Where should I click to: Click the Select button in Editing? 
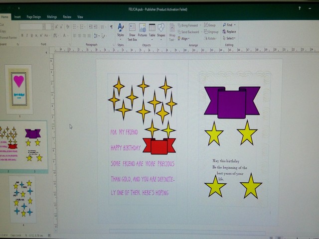(x=229, y=38)
